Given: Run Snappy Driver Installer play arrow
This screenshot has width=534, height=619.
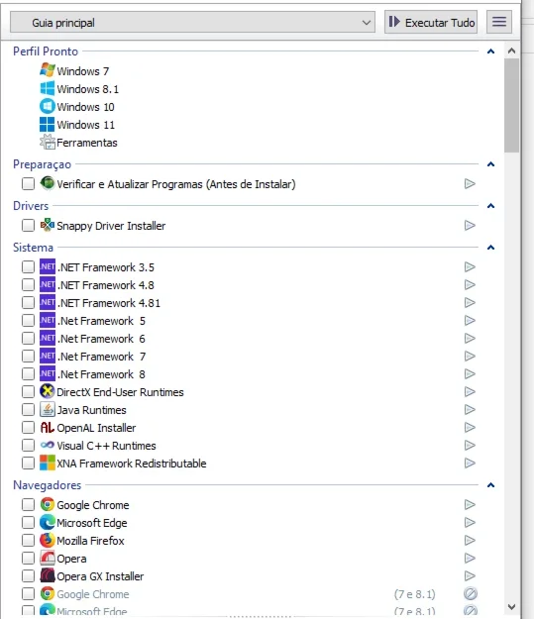Looking at the screenshot, I should pyautogui.click(x=470, y=226).
